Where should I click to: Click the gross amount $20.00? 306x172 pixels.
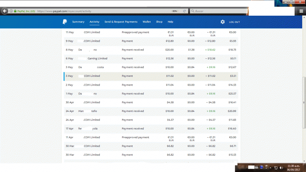point(169,50)
